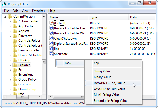The height and width of the screenshot is (108, 158).
Task: Click the Device Installer folder icon
Action: tap(15, 50)
